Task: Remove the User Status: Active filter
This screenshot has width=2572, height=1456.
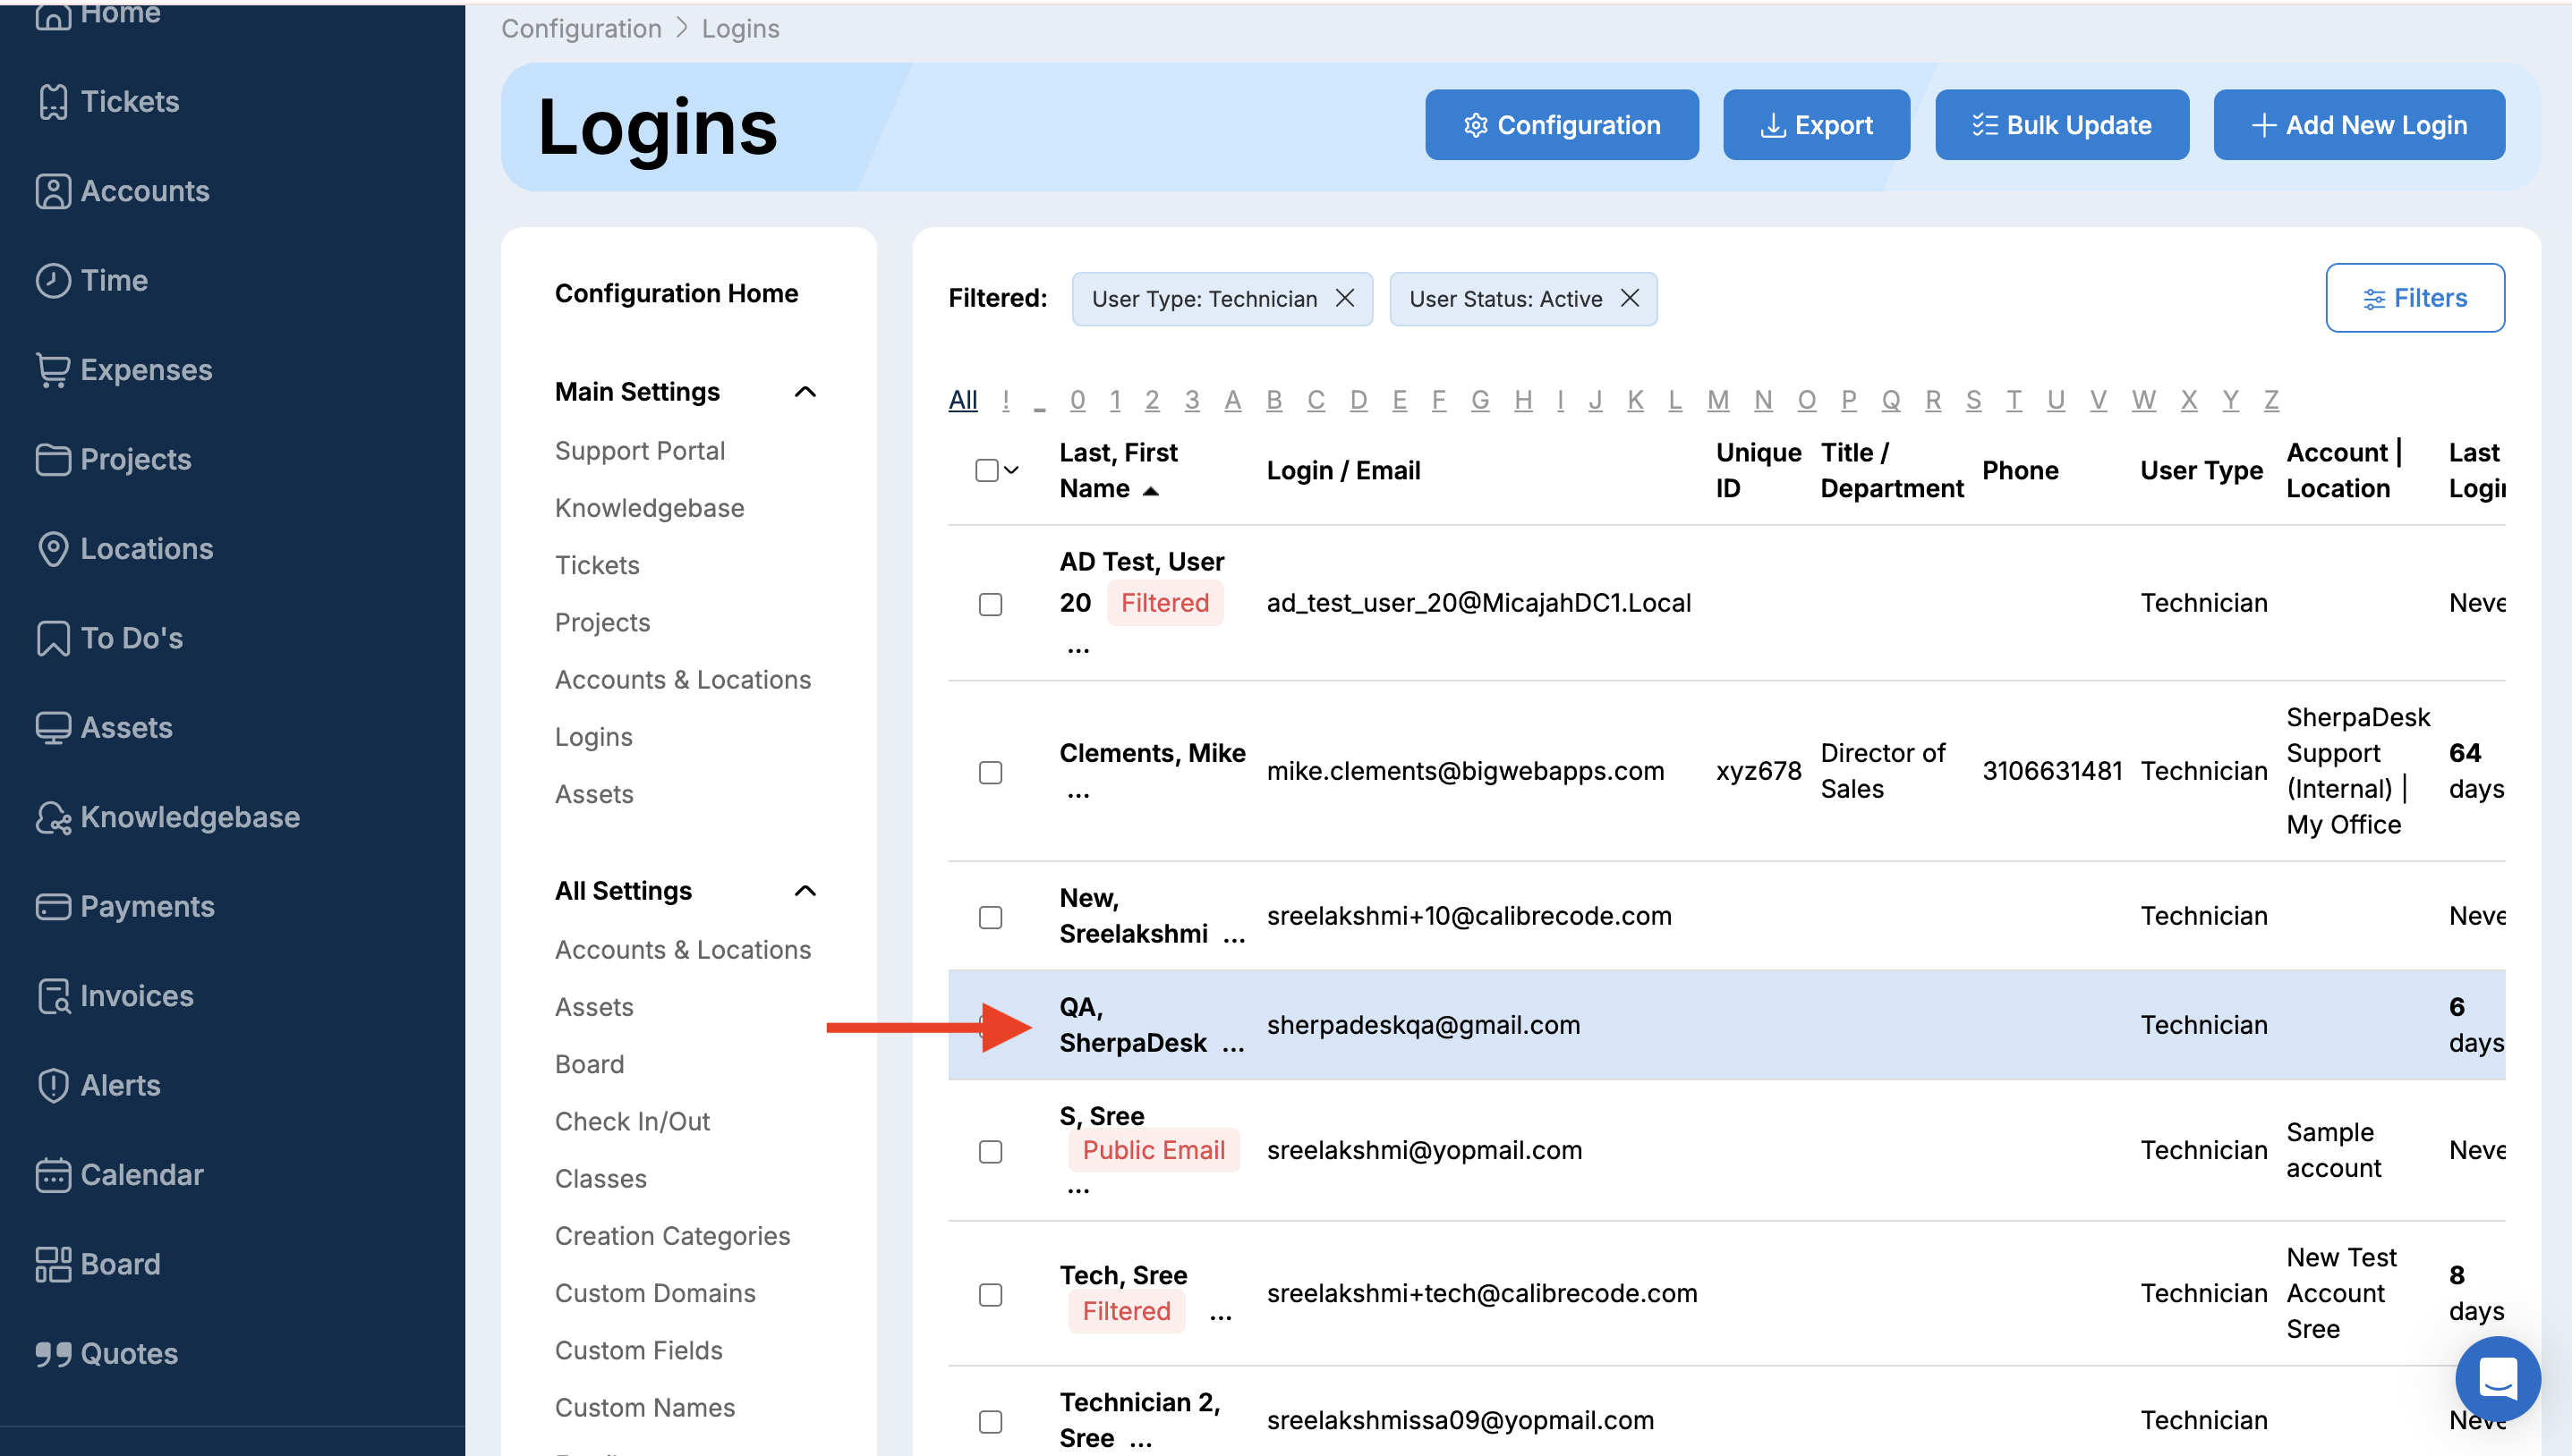Action: (x=1630, y=298)
